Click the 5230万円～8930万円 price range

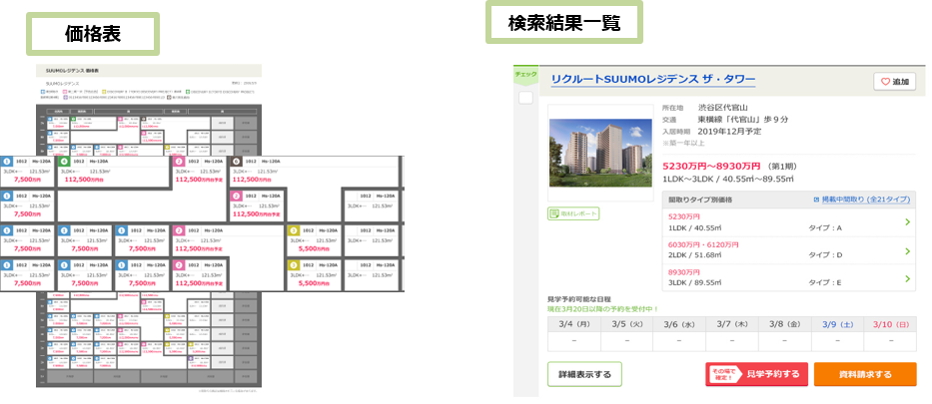pos(711,166)
